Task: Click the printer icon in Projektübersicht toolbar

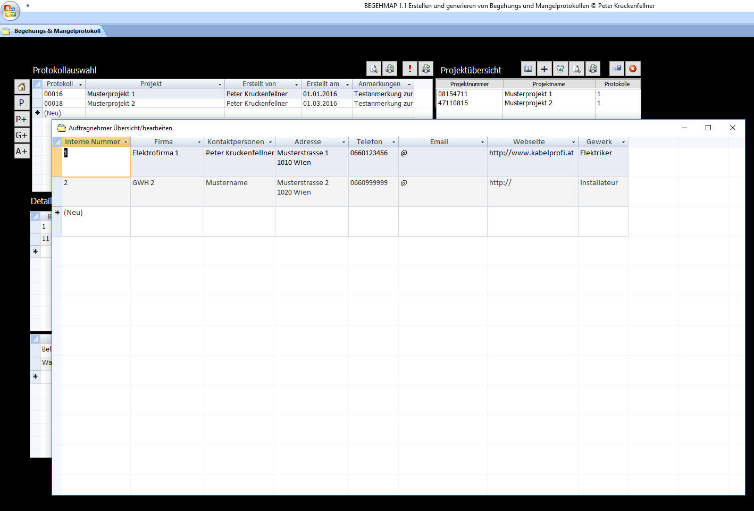Action: (x=592, y=69)
